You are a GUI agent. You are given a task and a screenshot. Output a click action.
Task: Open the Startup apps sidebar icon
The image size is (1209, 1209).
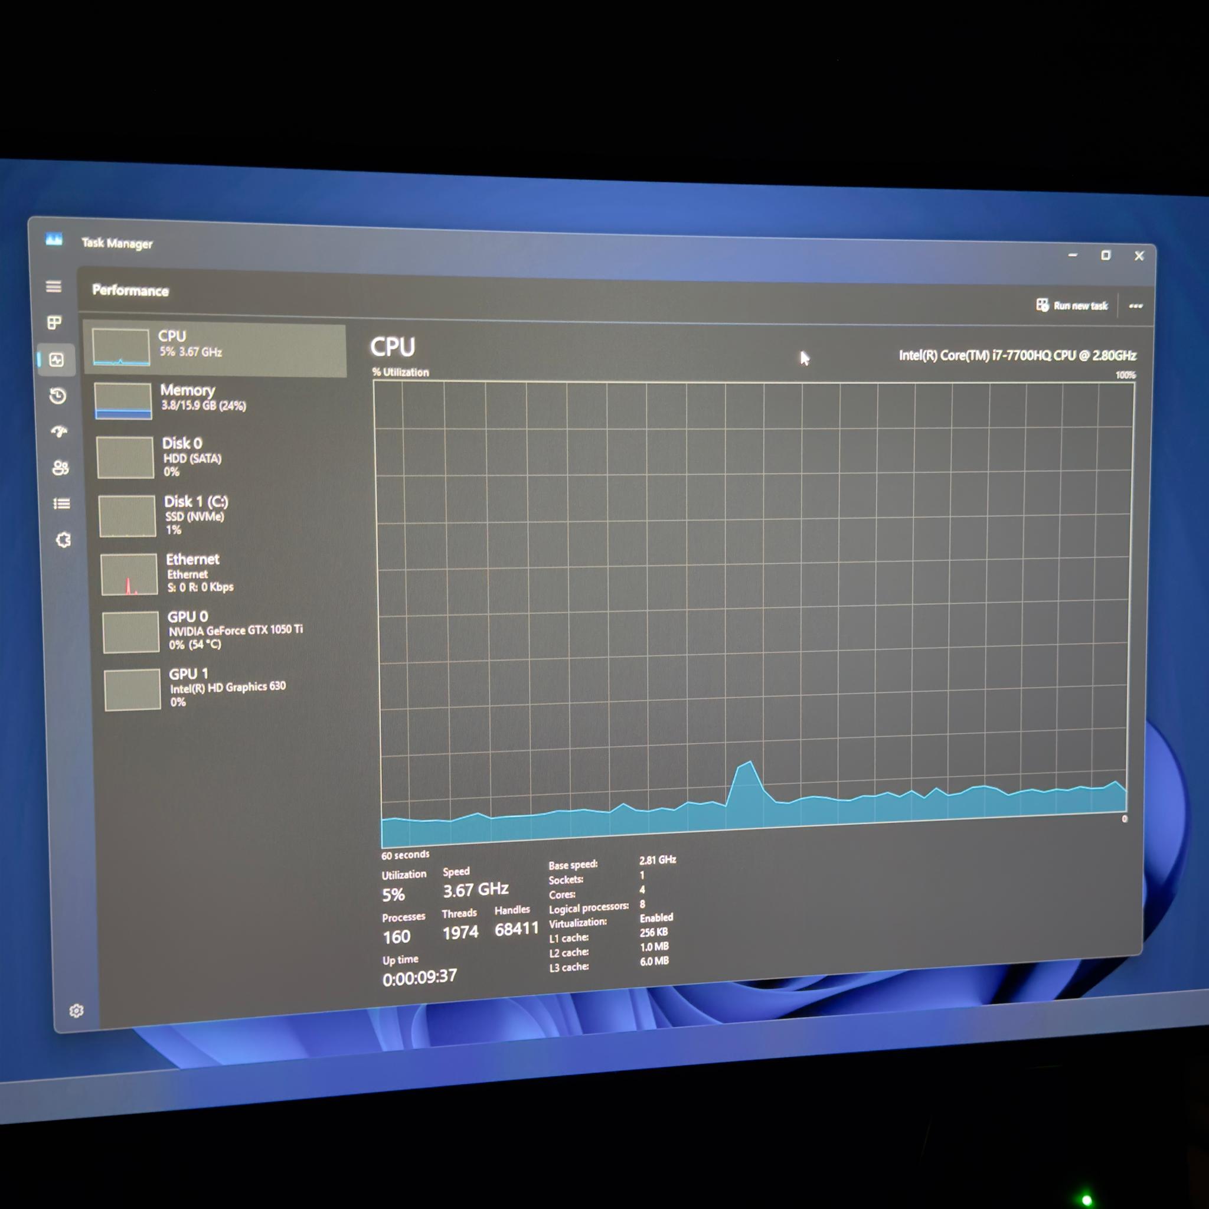(59, 431)
